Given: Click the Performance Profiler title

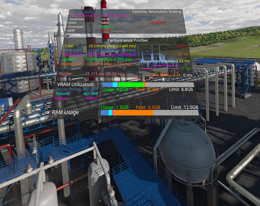Looking at the screenshot, I should pyautogui.click(x=128, y=40).
